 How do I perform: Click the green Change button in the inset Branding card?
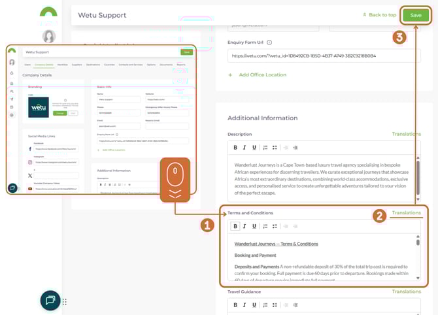pos(59,113)
